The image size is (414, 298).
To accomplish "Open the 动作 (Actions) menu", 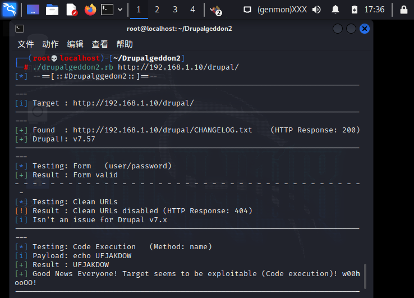I will (50, 44).
